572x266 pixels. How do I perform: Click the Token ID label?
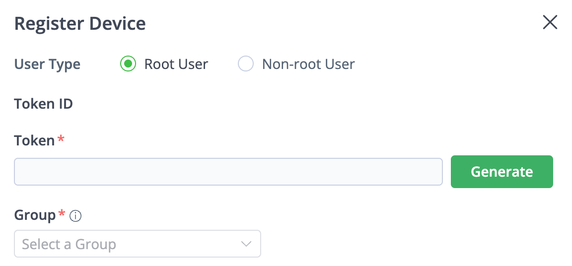tap(44, 104)
